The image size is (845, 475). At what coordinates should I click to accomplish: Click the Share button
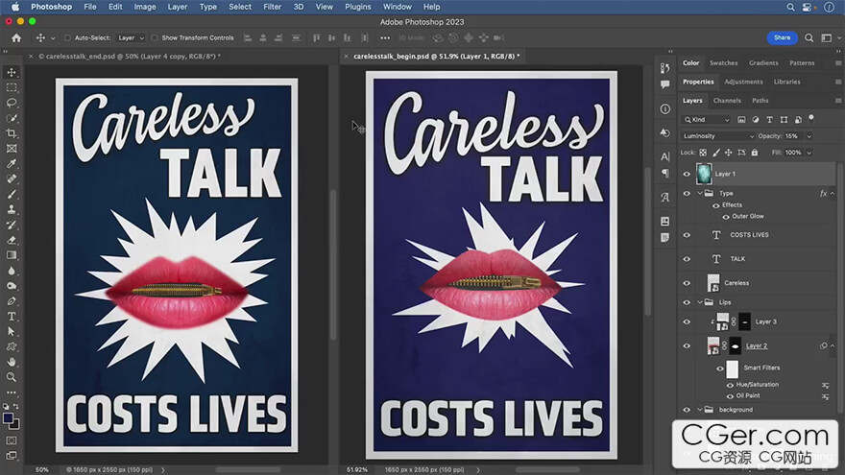782,37
